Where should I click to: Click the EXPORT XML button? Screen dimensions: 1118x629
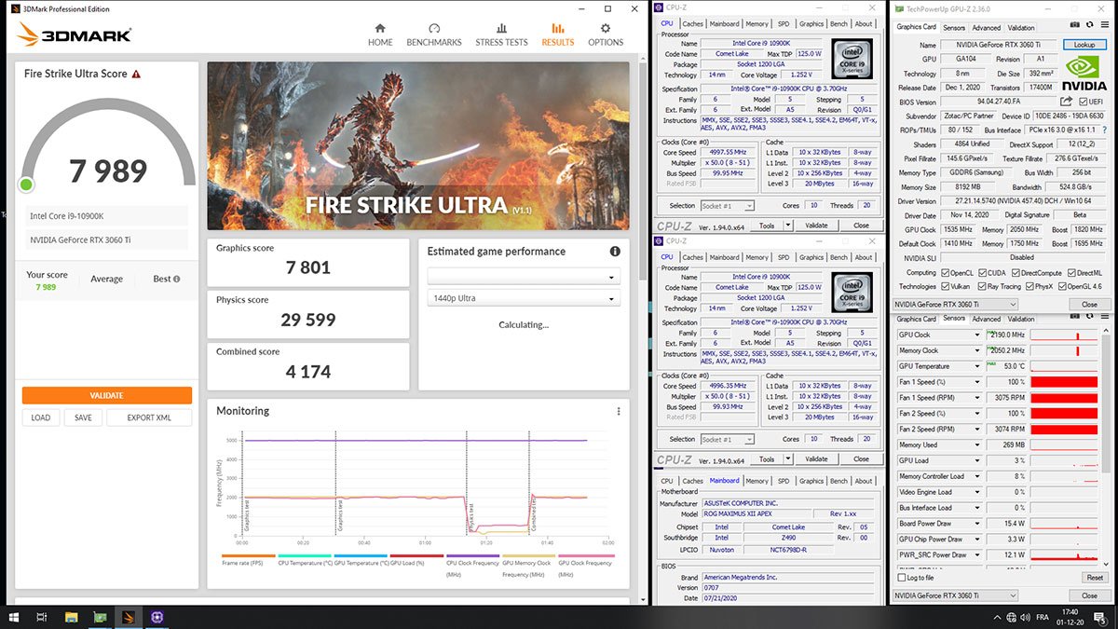[149, 417]
